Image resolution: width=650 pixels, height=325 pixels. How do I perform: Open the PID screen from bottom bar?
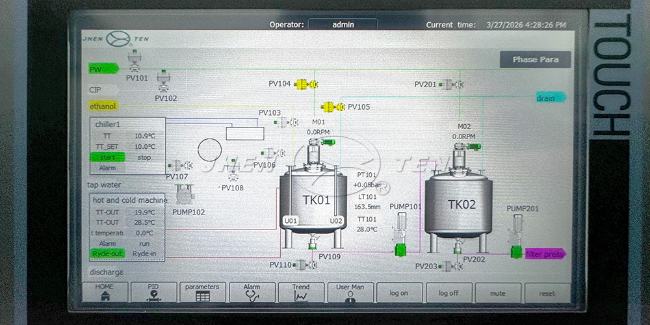(x=153, y=292)
